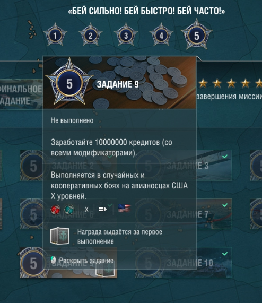Open the ЗАДАНИЕ 7 task tile
The height and width of the screenshot is (303, 262).
(x=214, y=214)
